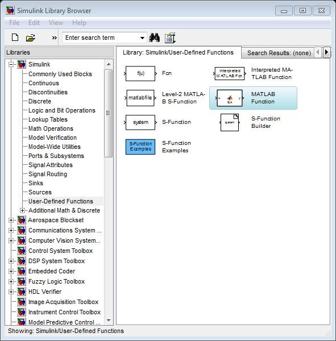The image size is (336, 341).
Task: Click the HDL Verifier library icon
Action: [x=22, y=292]
